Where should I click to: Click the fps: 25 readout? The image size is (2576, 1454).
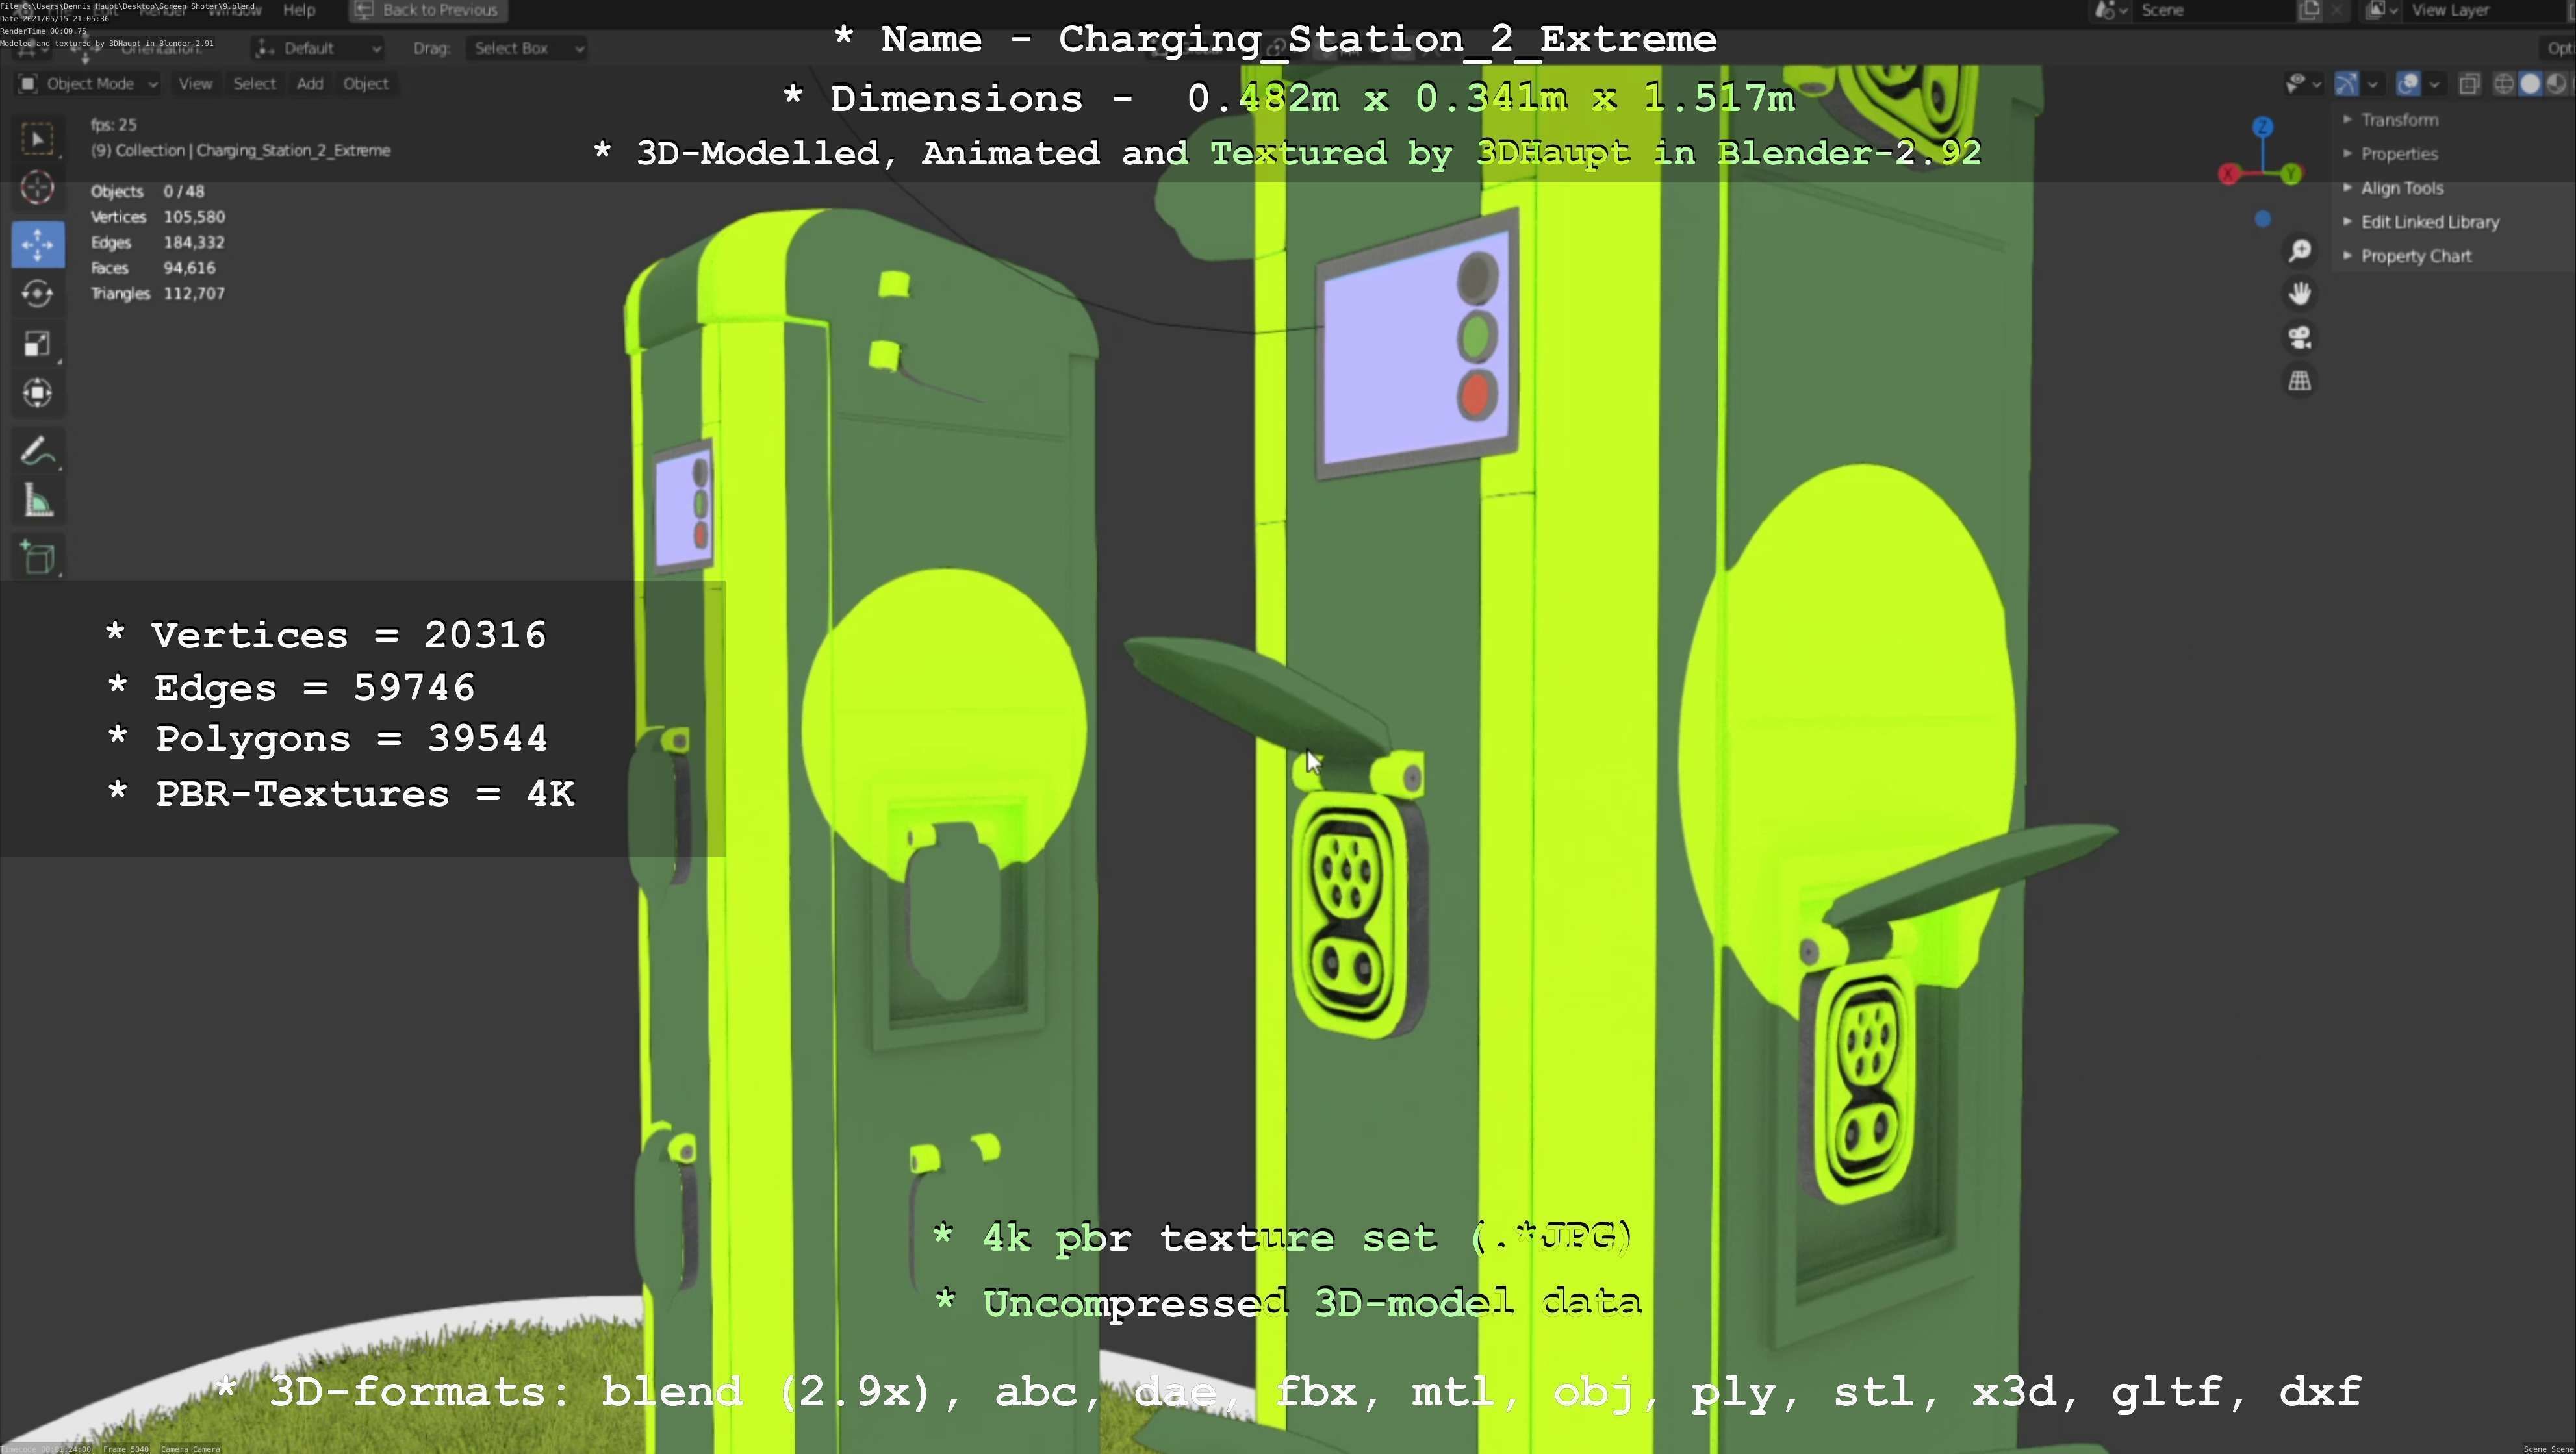pos(113,125)
